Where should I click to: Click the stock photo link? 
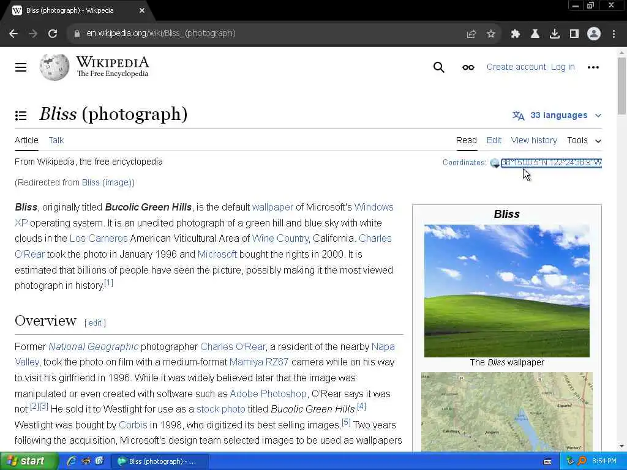[220, 409]
